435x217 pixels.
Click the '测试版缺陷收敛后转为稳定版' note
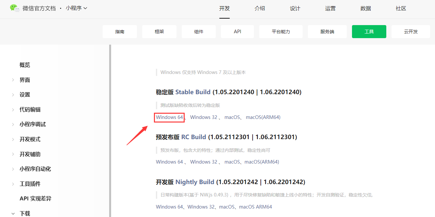click(x=190, y=105)
